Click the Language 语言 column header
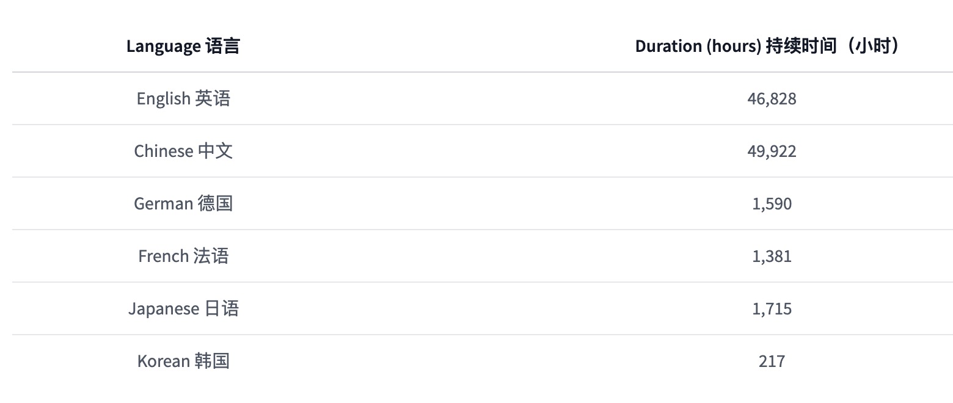 [x=183, y=46]
